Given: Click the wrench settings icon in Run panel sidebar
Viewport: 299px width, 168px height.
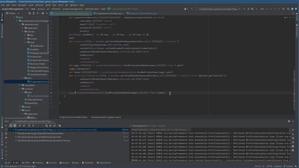Looking at the screenshot, I should (x=6, y=138).
